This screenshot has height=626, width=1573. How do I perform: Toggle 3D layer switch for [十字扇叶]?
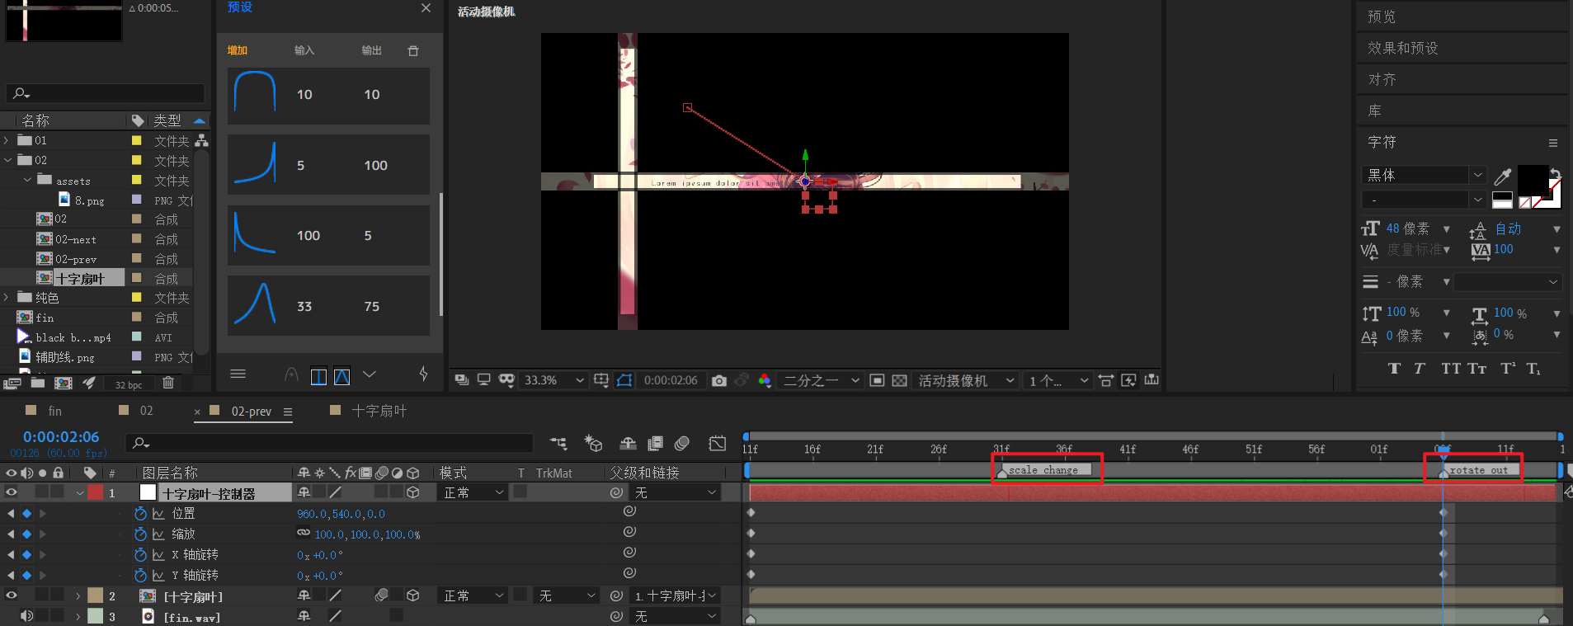pos(413,595)
